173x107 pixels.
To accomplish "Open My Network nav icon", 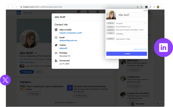I will (88, 12).
